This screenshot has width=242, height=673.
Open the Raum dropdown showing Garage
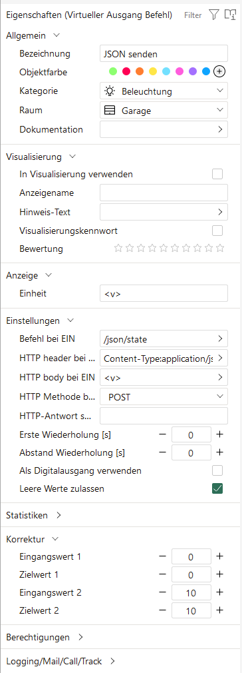pyautogui.click(x=164, y=111)
